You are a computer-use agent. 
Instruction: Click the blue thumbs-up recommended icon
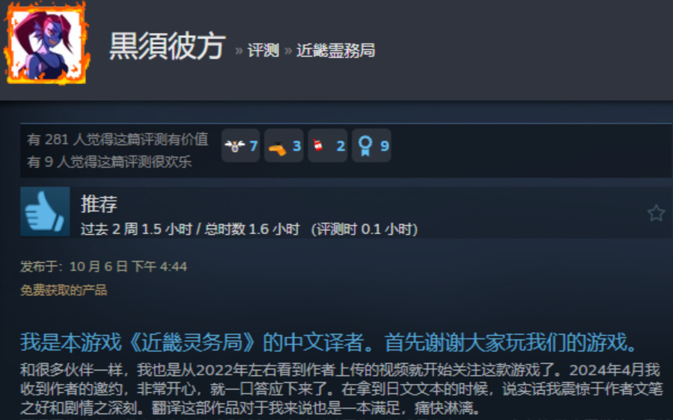click(x=45, y=211)
